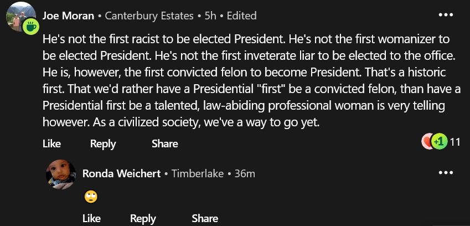Click the heart reaction icon on Joe's comment

pyautogui.click(x=427, y=142)
